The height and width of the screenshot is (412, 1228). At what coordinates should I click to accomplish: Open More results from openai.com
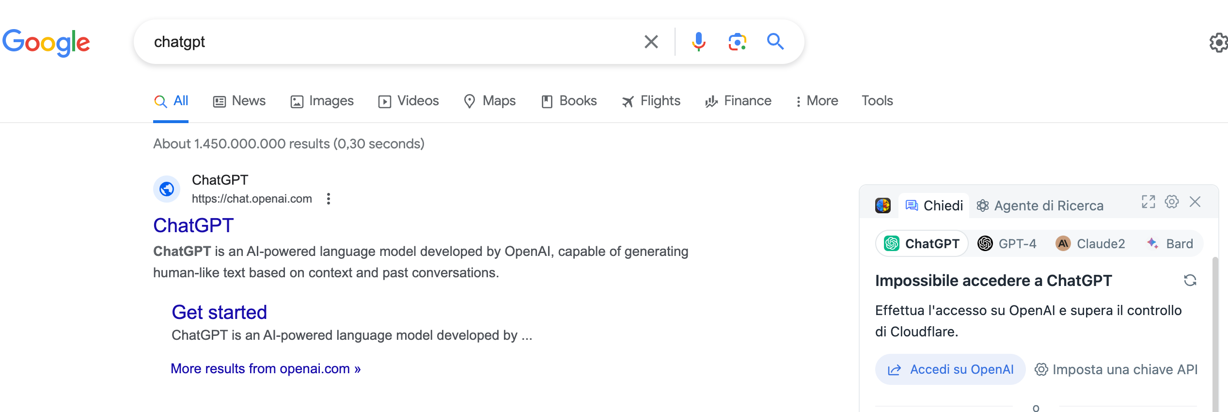[266, 369]
